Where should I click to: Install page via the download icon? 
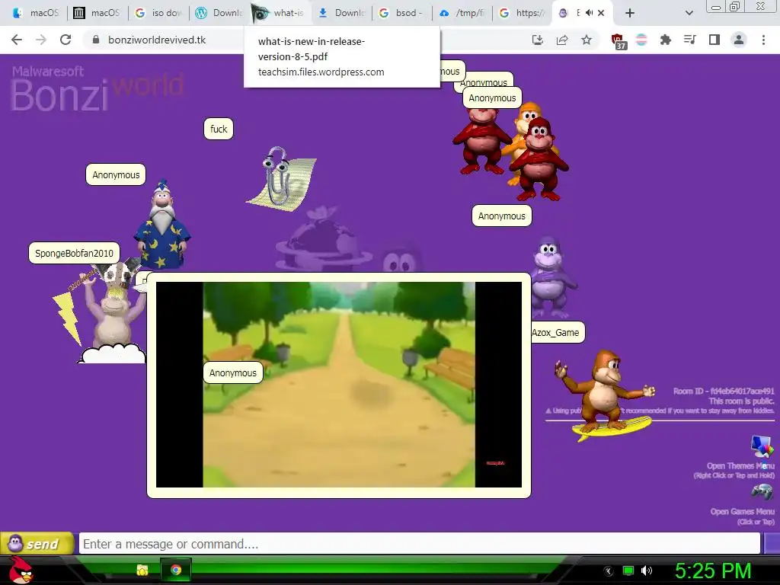point(537,40)
